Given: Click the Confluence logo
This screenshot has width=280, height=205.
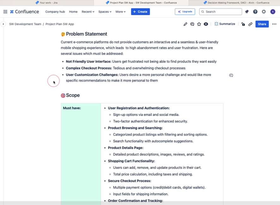Looking at the screenshot, I should tap(24, 12).
